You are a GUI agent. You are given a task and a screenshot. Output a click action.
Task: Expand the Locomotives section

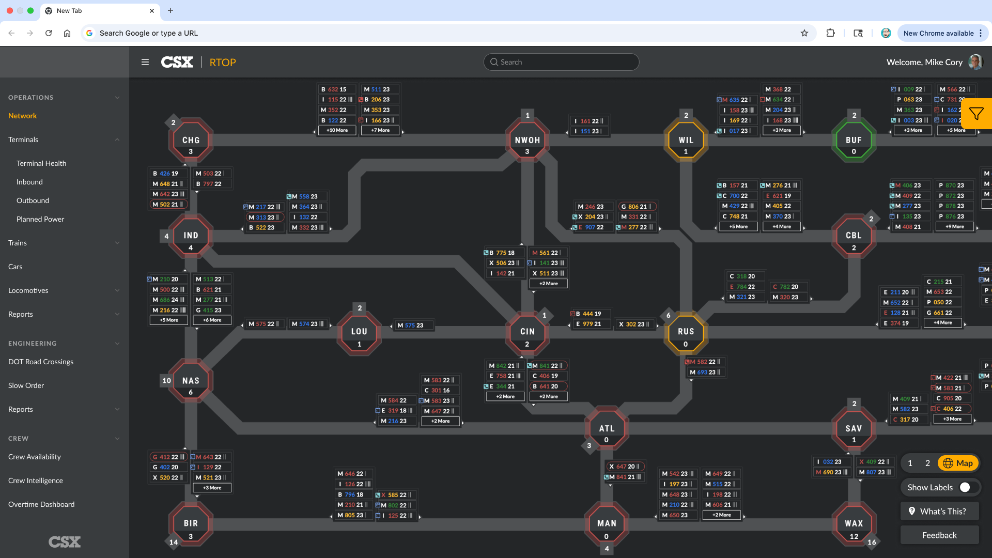click(117, 290)
